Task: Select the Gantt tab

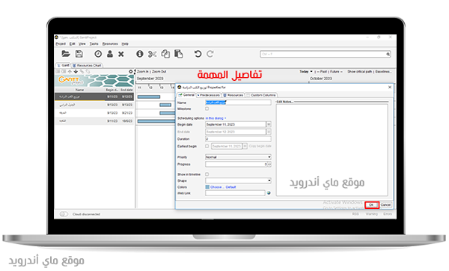Action: [63, 65]
